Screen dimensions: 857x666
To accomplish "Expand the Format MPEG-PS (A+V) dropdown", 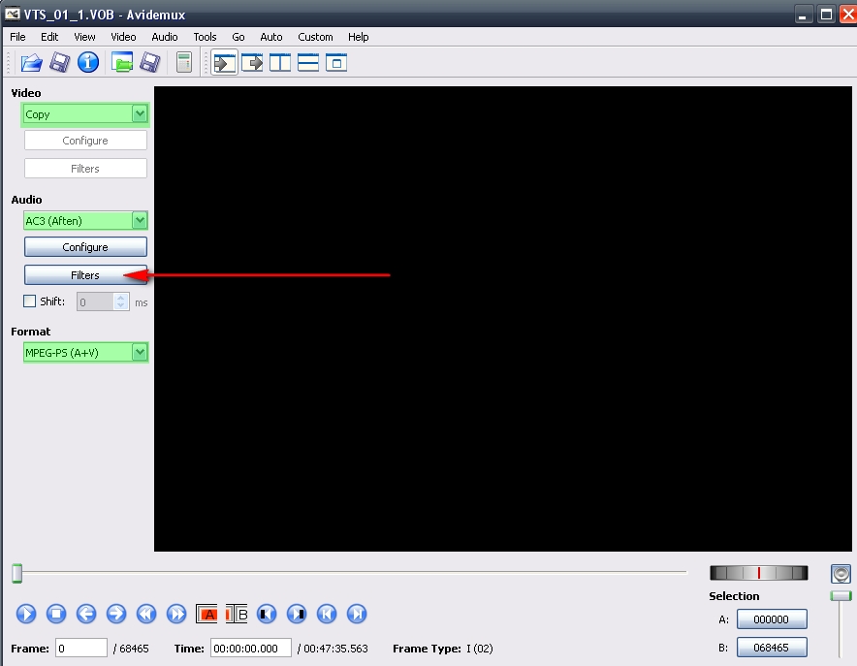I will (140, 352).
